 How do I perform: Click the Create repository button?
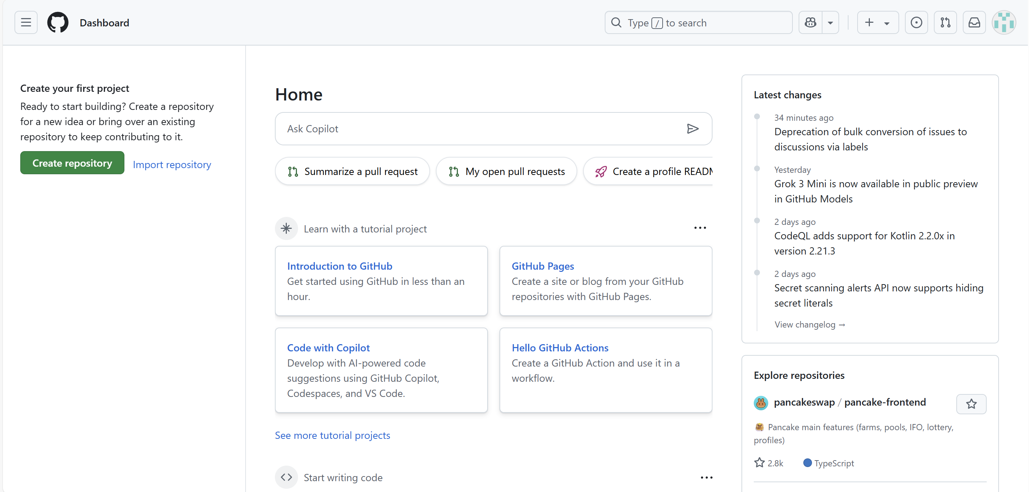point(72,163)
